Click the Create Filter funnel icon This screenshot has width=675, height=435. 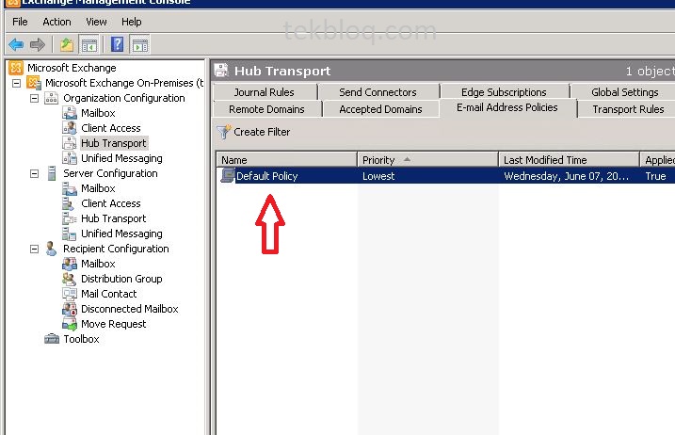pos(224,132)
